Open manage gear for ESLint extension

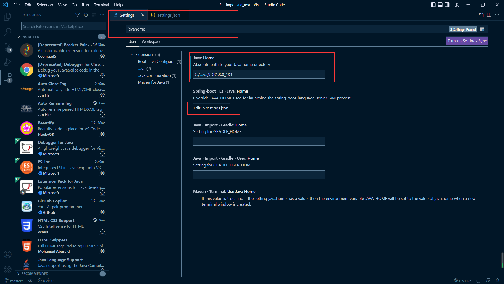103,173
